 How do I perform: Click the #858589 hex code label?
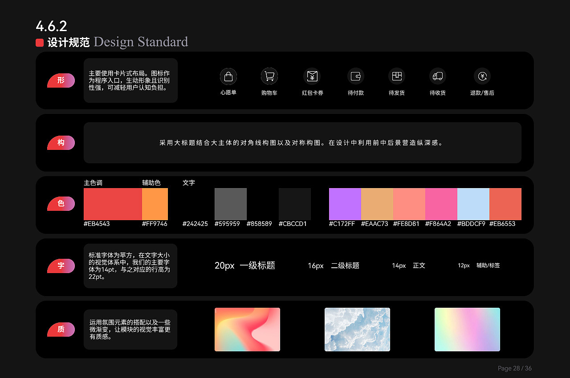tap(259, 224)
